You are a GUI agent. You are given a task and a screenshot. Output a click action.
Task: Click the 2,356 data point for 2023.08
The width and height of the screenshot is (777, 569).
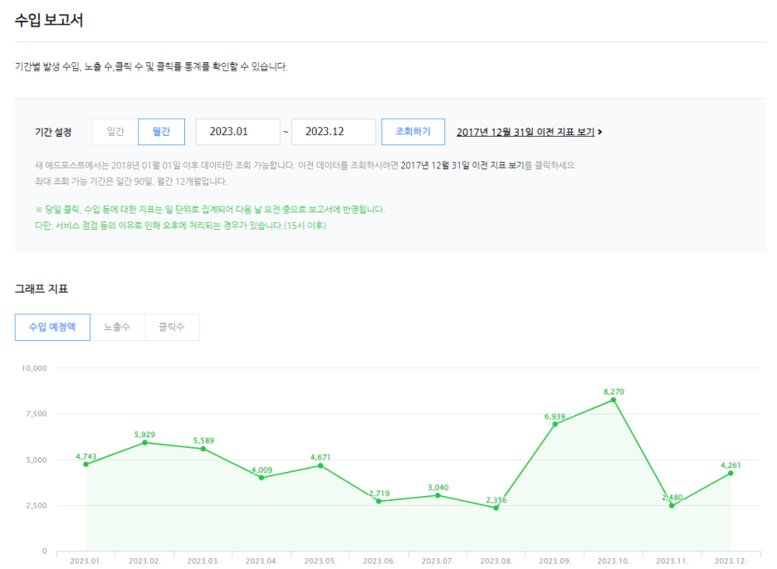pos(496,508)
